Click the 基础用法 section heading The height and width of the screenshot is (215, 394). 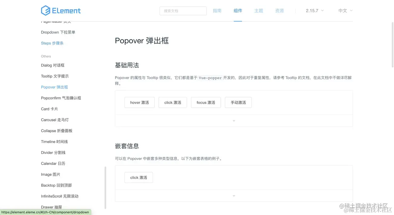click(127, 65)
